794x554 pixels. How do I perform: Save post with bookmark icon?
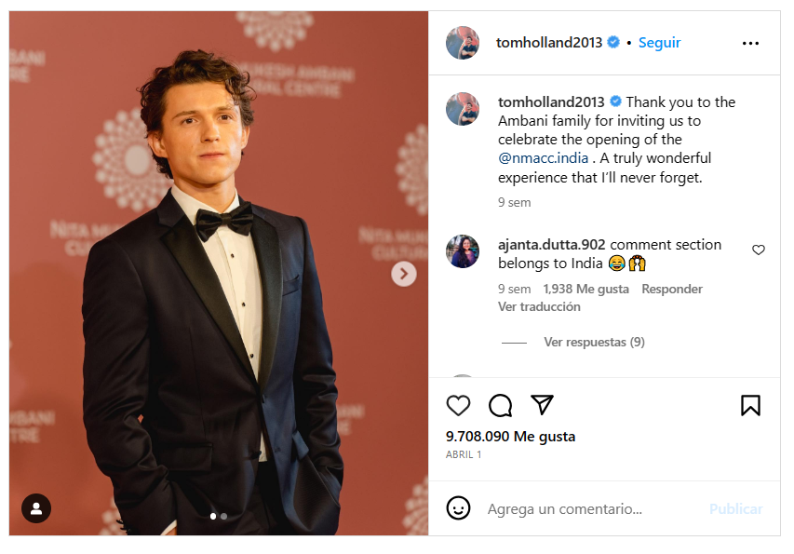click(750, 405)
